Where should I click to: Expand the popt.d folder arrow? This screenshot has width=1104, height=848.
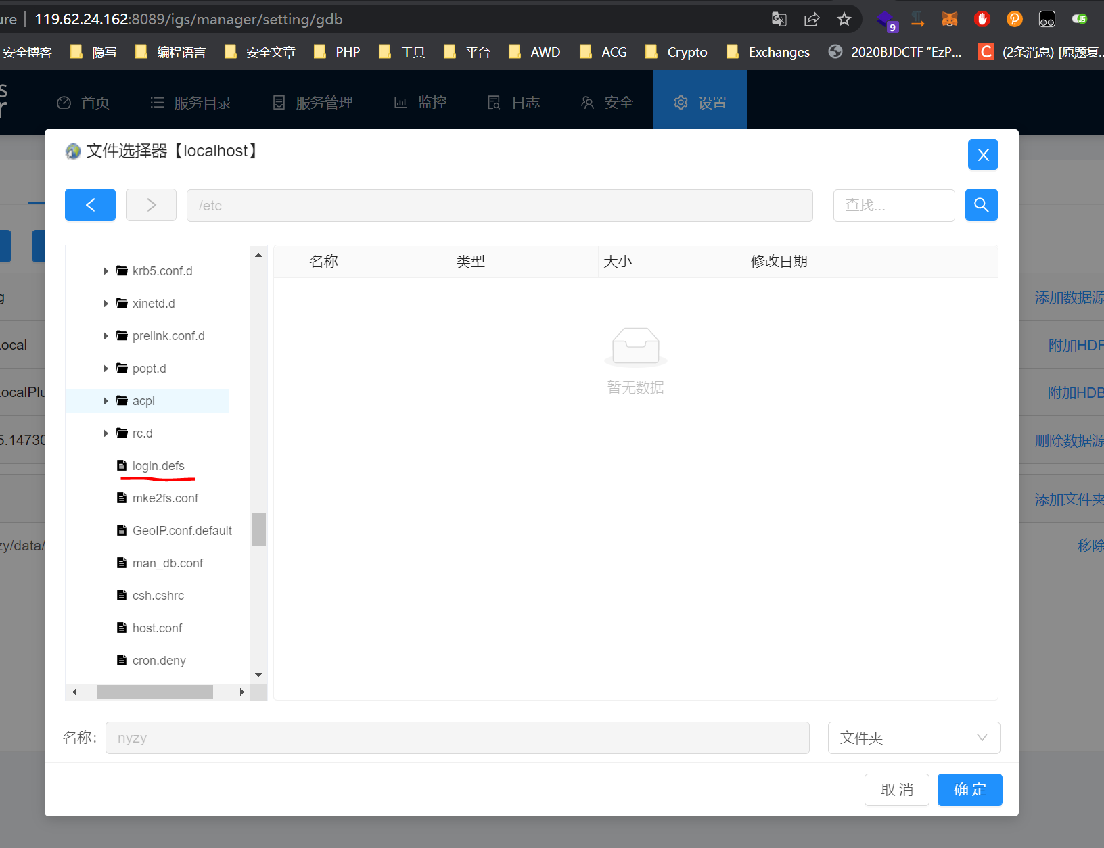[x=106, y=369]
